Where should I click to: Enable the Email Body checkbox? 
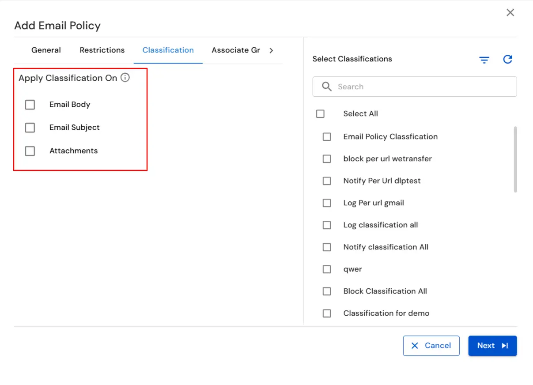click(x=30, y=105)
